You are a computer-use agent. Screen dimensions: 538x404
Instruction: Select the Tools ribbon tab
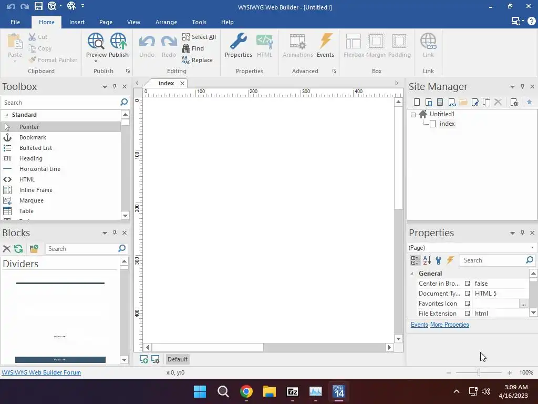click(x=199, y=22)
